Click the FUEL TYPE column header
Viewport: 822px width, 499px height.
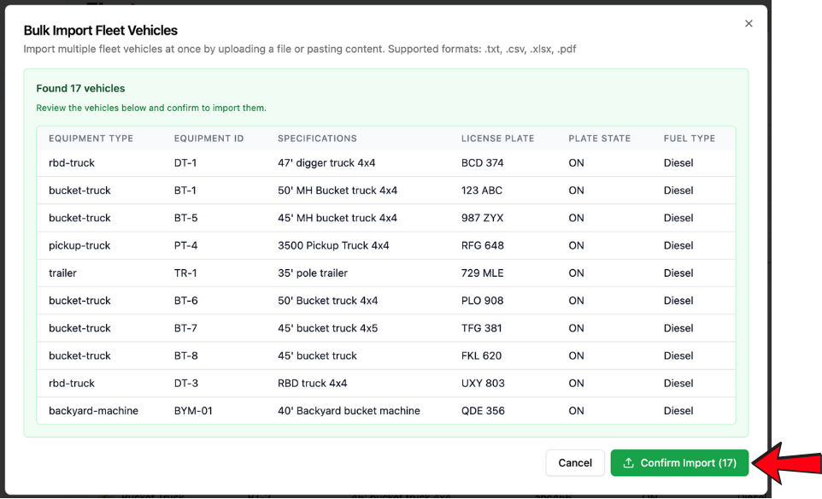point(689,138)
